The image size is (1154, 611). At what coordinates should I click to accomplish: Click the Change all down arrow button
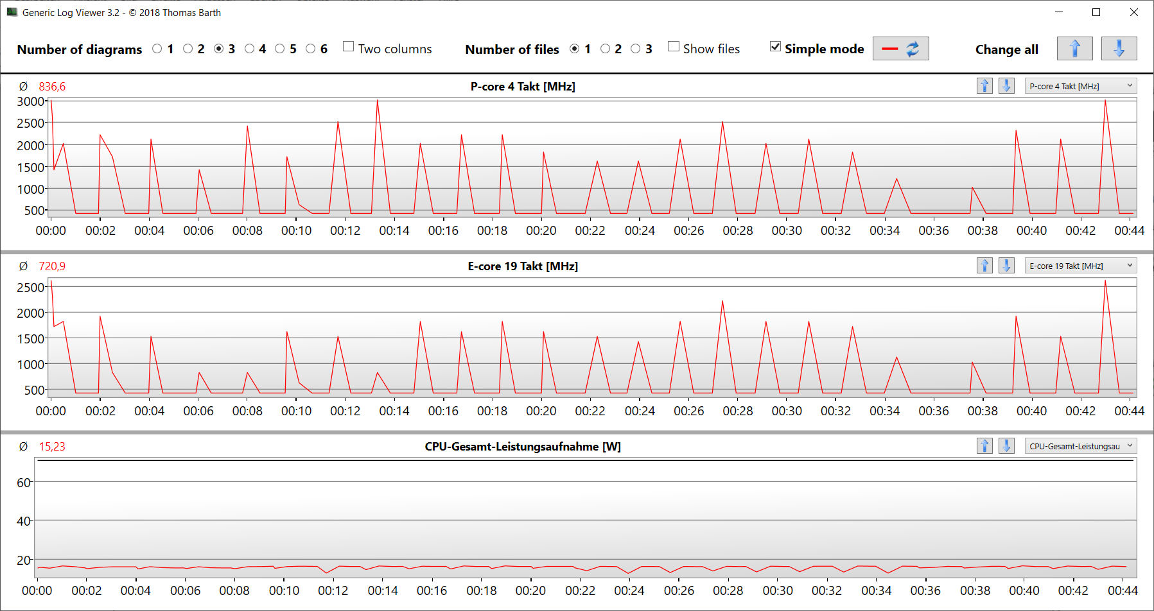coord(1119,49)
